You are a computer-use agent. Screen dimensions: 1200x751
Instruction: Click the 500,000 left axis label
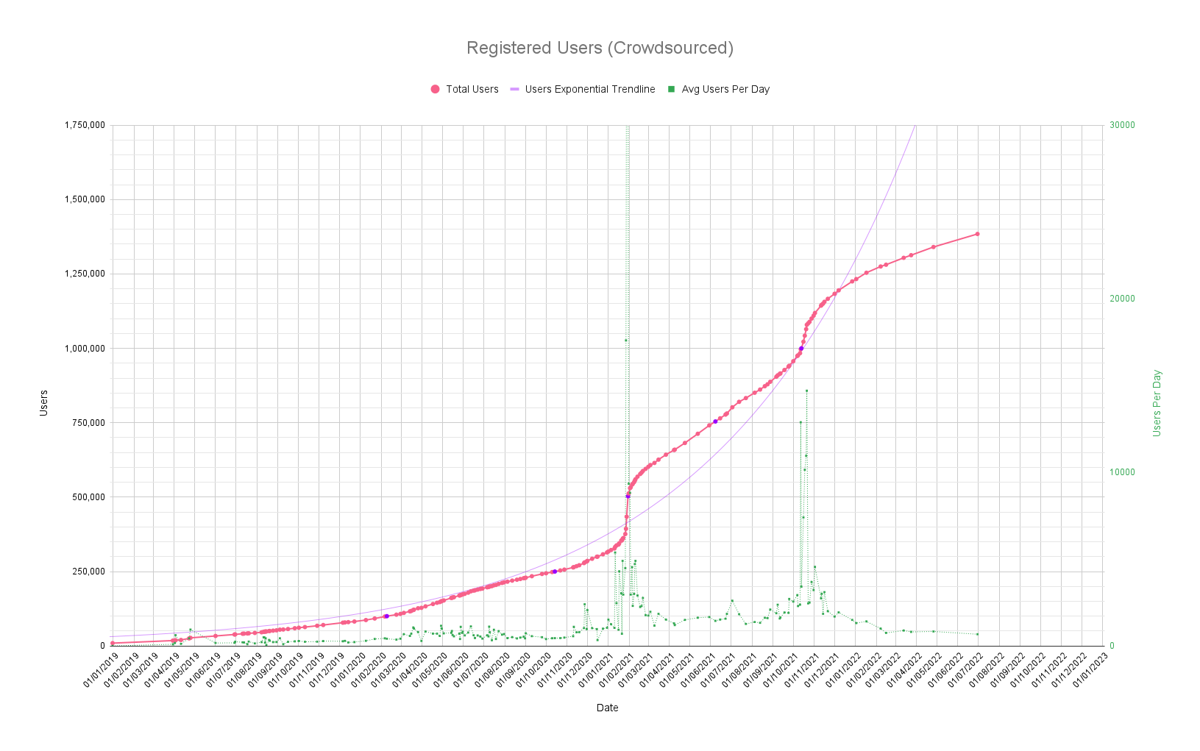[x=88, y=496]
